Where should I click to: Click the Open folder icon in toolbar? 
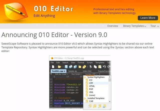[59, 67]
